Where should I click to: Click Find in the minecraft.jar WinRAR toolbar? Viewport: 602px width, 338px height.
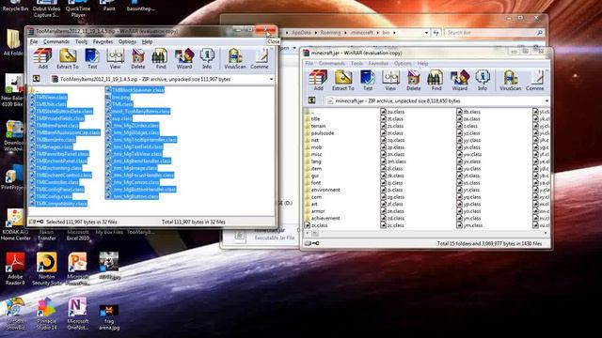(436, 81)
